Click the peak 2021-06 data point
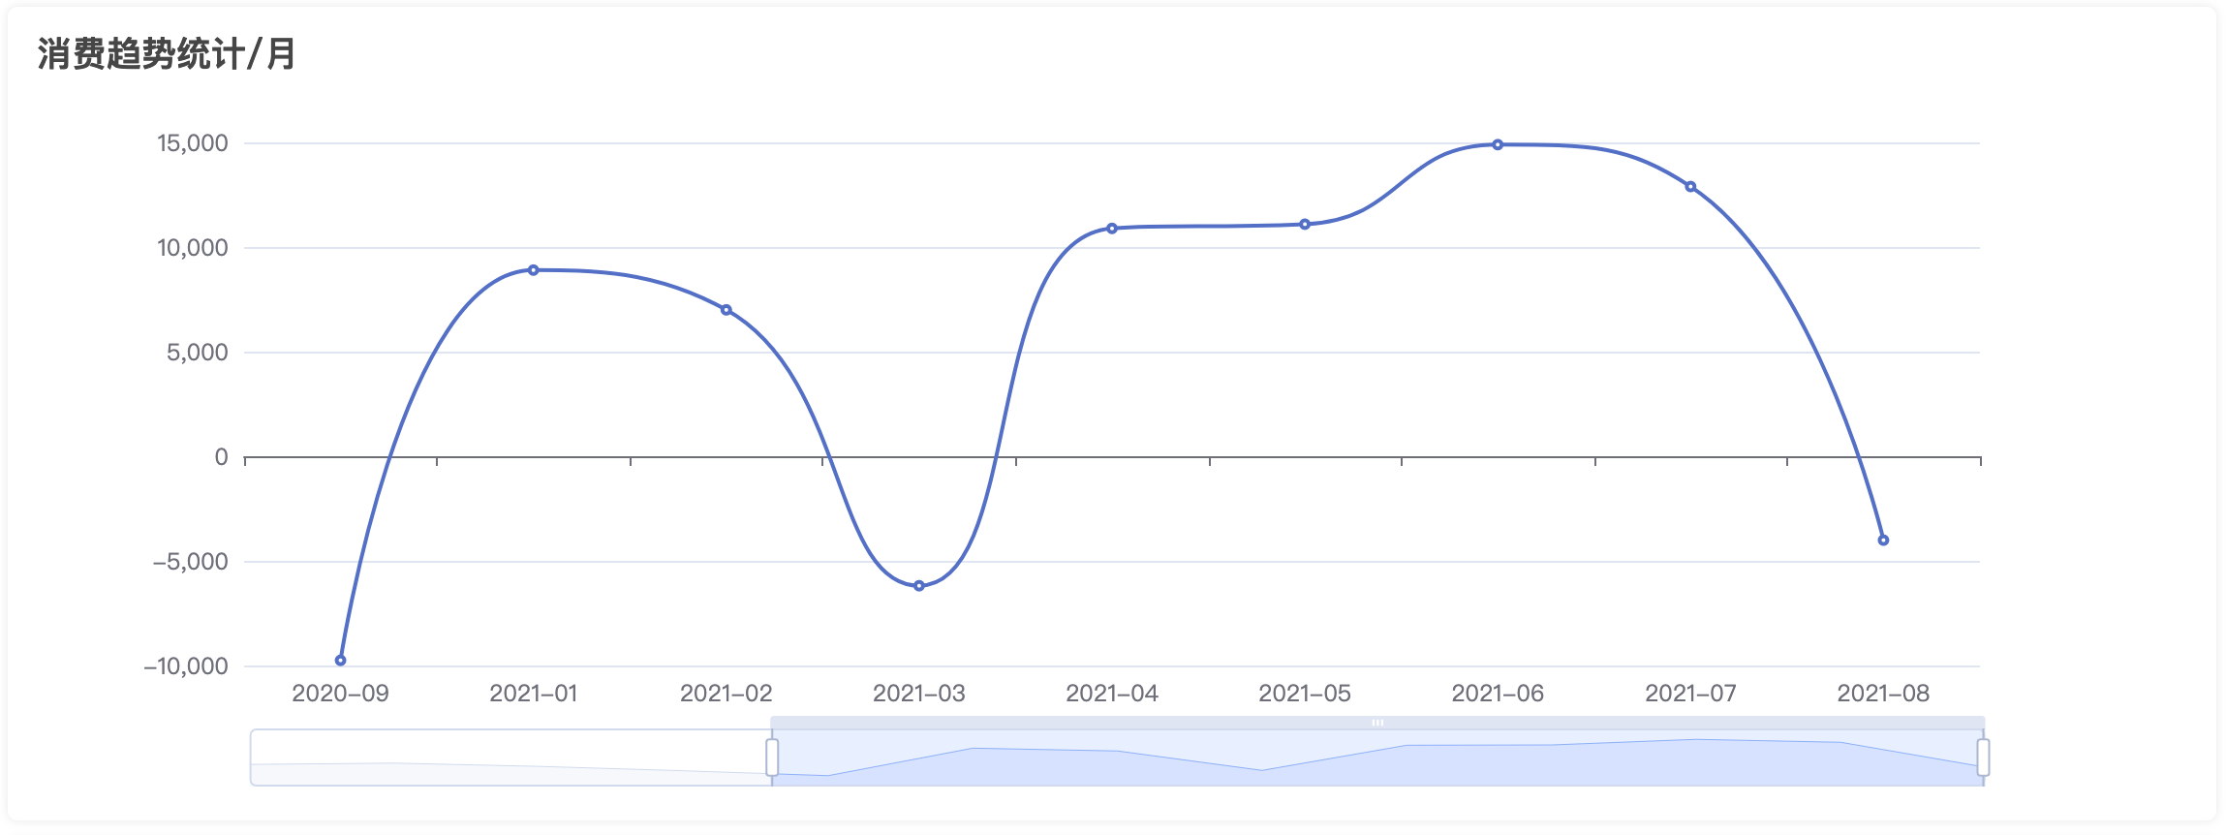The height and width of the screenshot is (835, 2226). pos(1498,145)
